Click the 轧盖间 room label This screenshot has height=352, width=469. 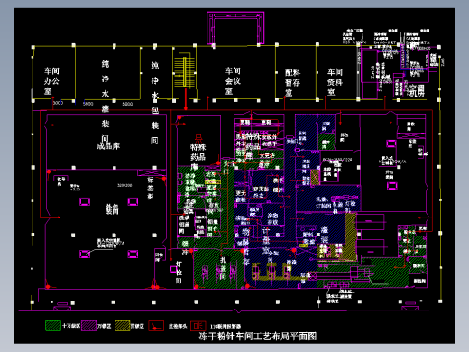point(223,268)
